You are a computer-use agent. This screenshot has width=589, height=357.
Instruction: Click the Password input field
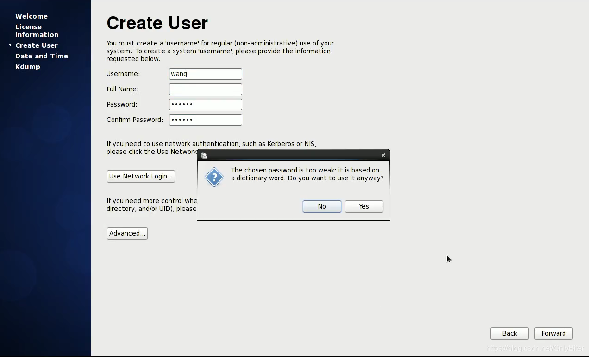click(206, 104)
